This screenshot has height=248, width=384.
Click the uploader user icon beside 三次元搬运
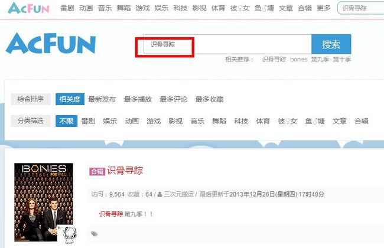[160, 194]
